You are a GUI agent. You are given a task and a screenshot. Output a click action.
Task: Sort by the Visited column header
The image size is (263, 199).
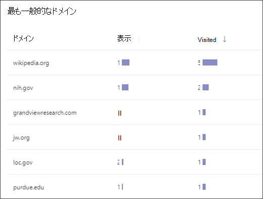[207, 40]
